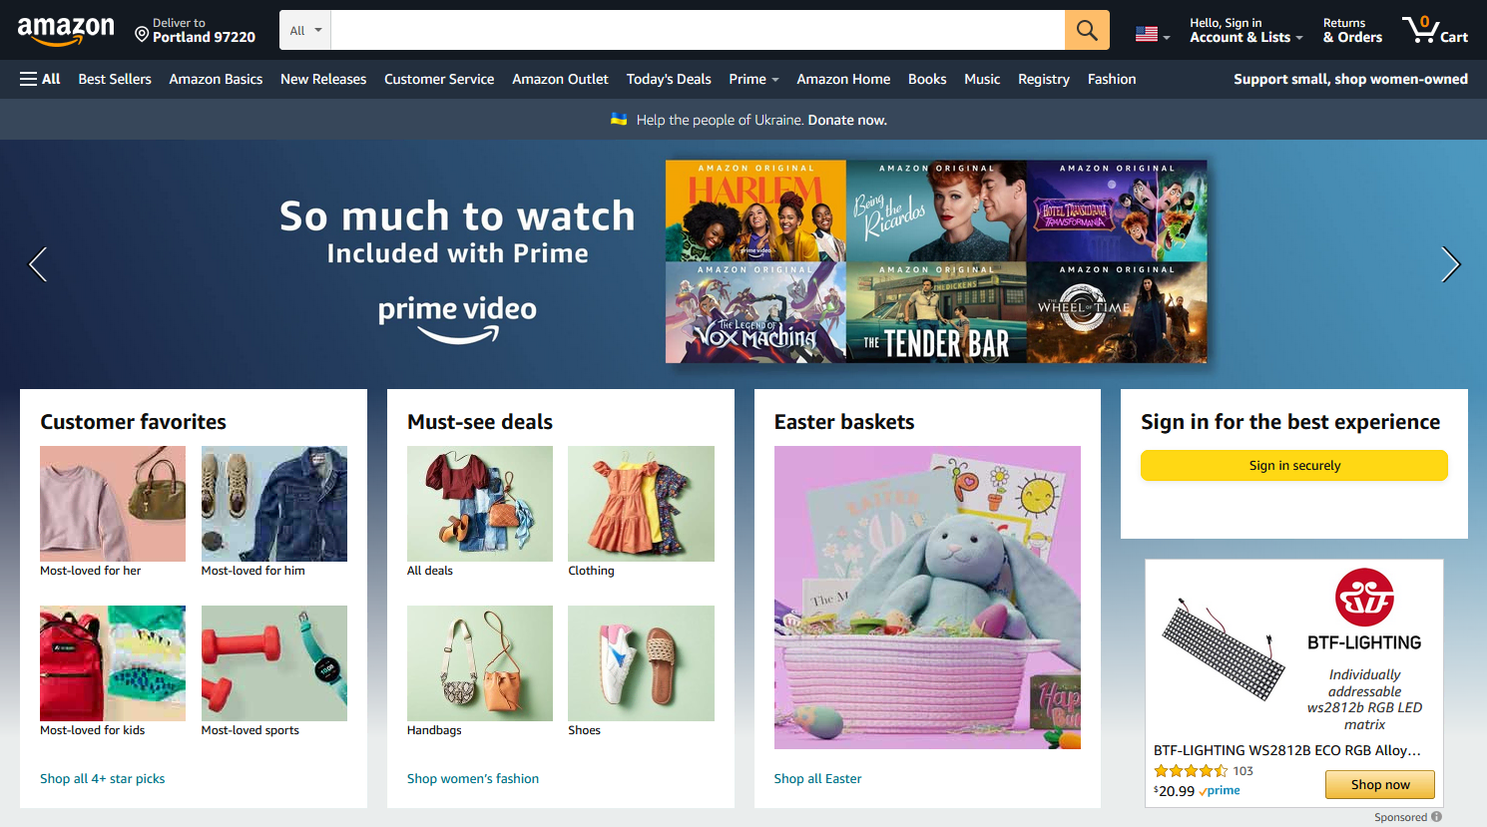Open the All search category dropdown
Viewport: 1487px width, 827px height.
coord(305,30)
